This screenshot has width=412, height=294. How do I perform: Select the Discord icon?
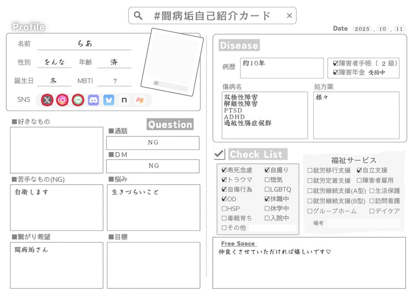(93, 100)
